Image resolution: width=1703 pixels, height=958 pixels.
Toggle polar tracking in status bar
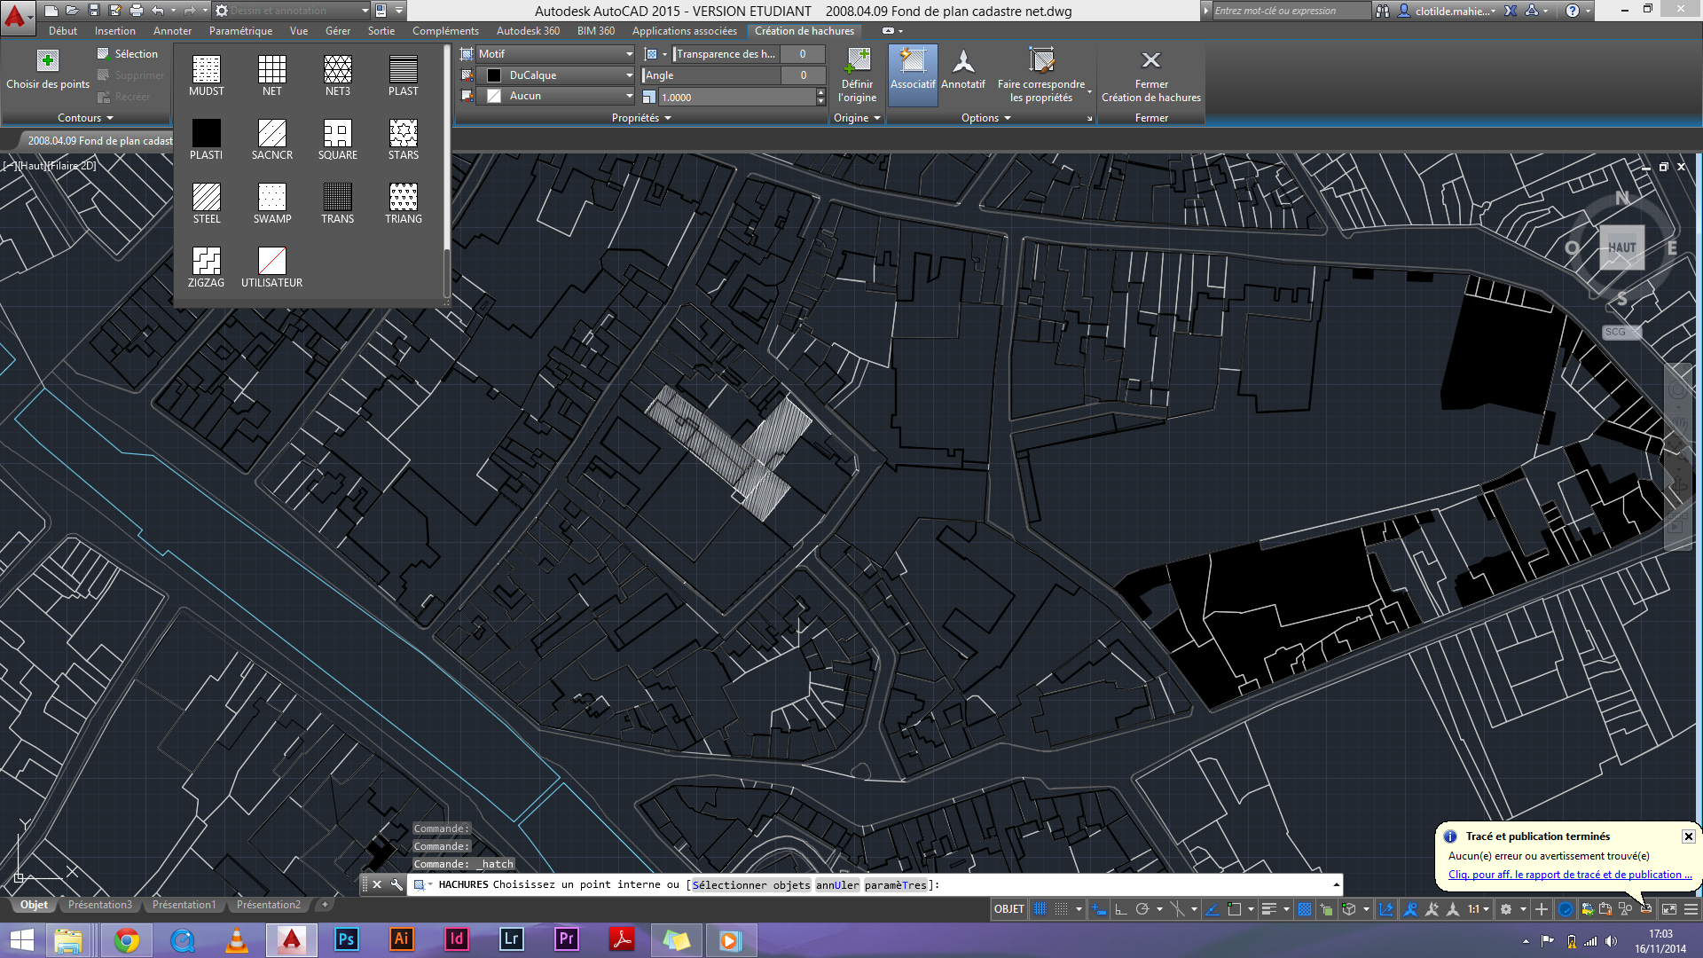(x=1142, y=909)
